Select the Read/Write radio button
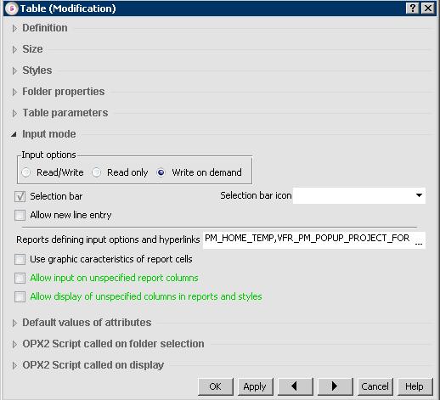 (26, 172)
